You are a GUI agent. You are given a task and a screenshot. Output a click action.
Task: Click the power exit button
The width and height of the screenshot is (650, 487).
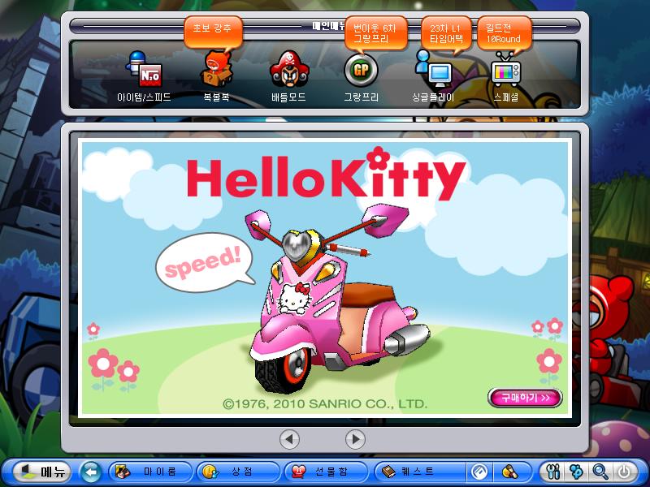[624, 472]
